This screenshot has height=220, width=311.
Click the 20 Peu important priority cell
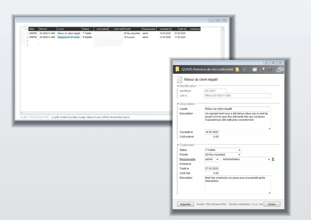[x=132, y=33]
